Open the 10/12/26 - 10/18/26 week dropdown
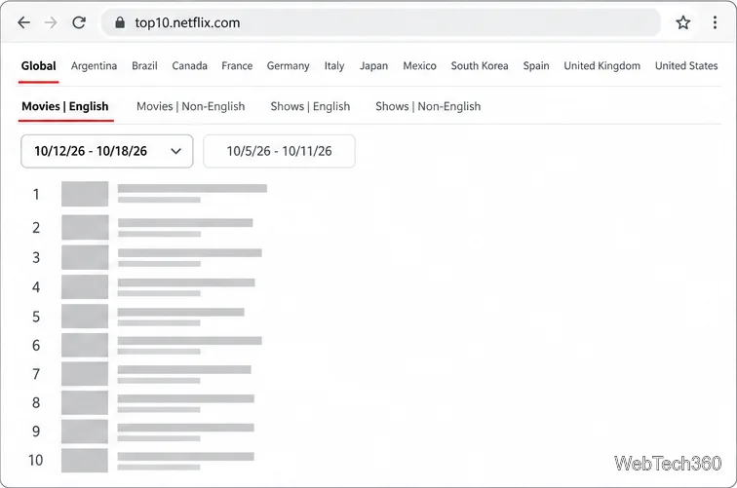Screen dimensions: 737x488 [x=107, y=151]
